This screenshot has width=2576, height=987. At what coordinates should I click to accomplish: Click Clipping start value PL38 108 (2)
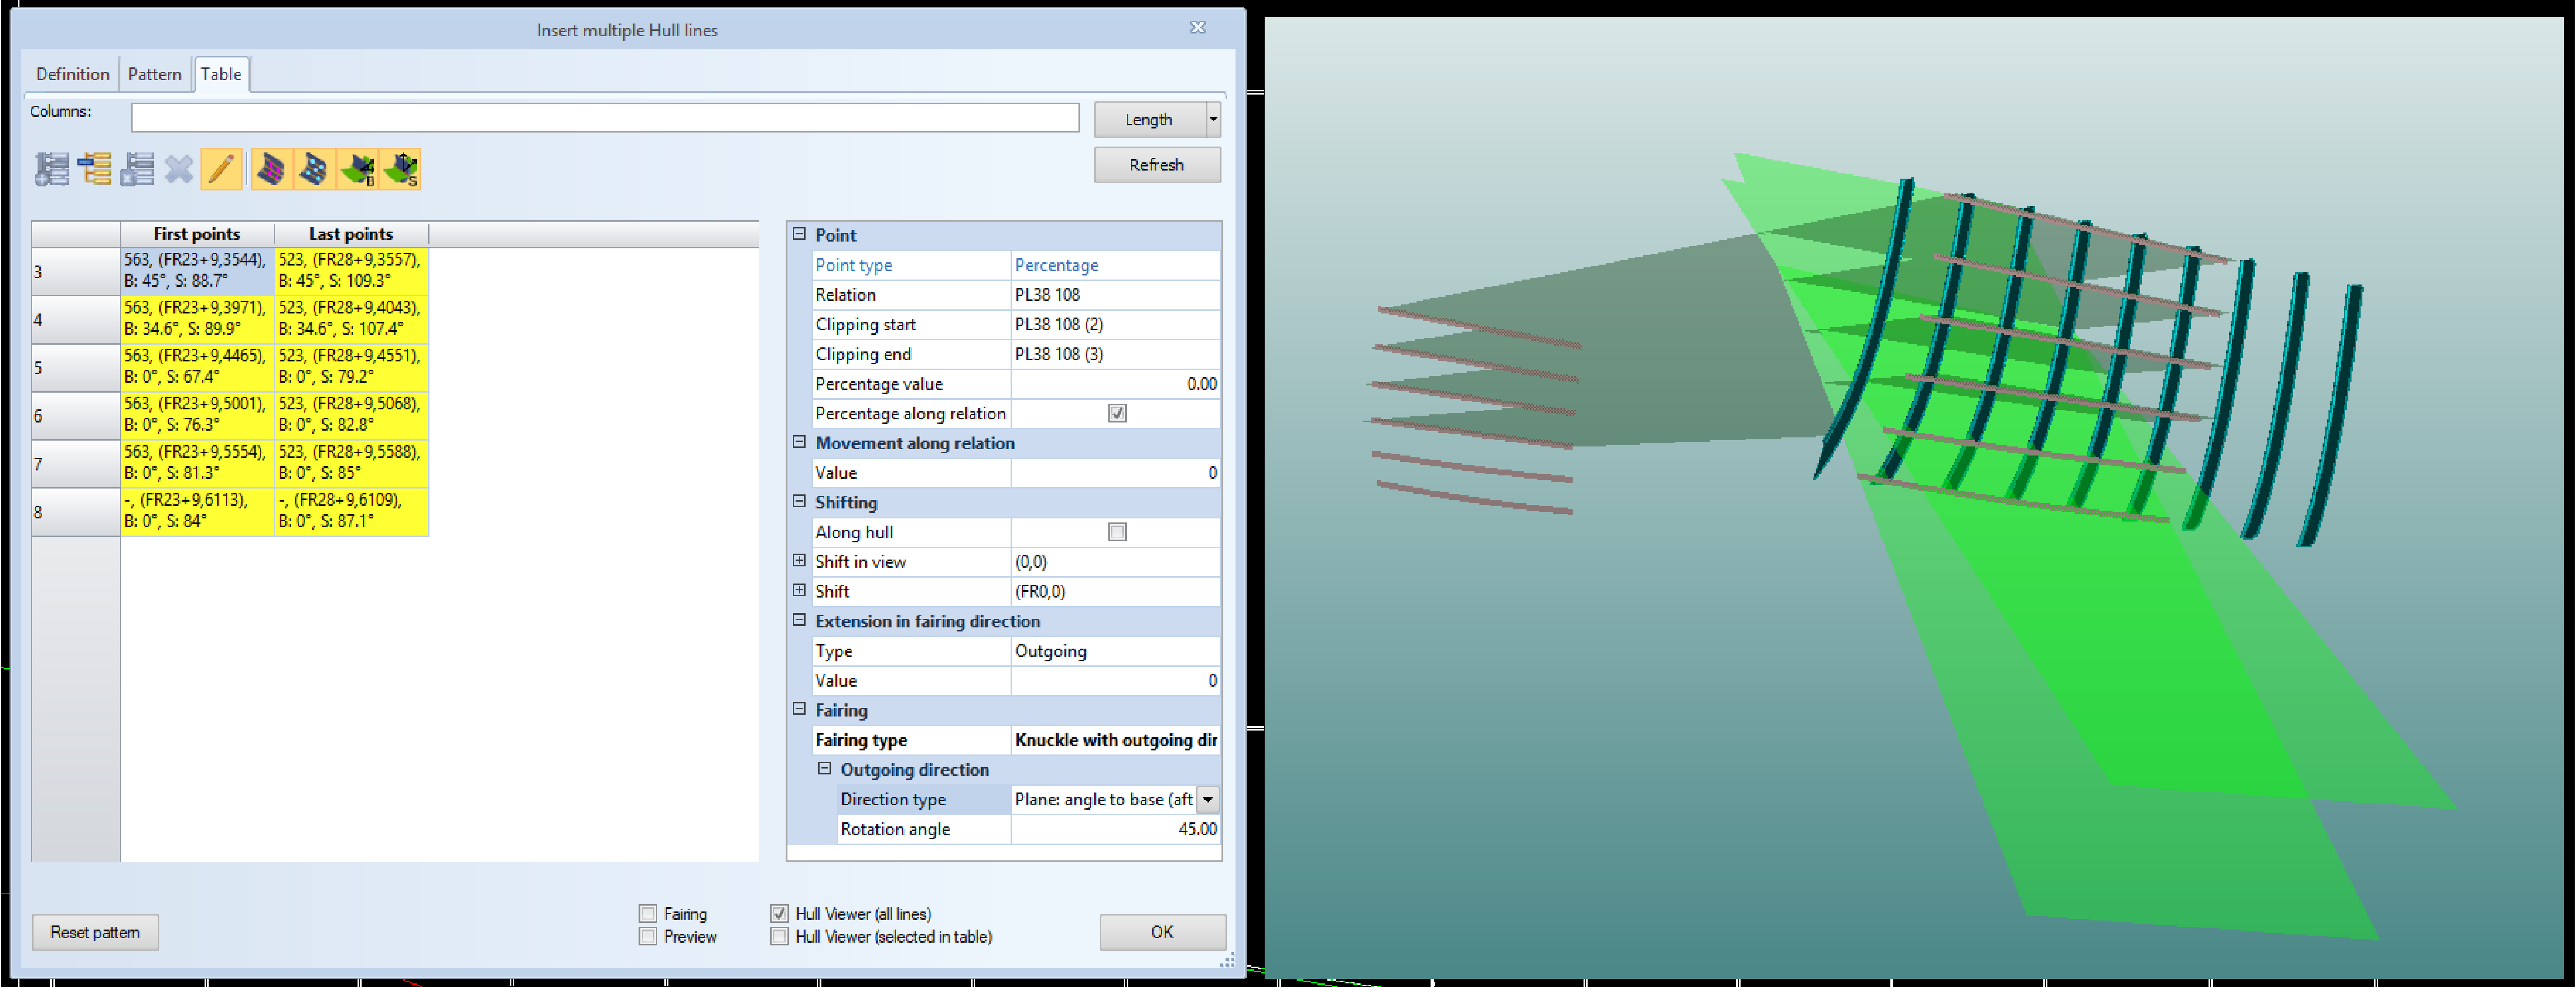(1115, 324)
